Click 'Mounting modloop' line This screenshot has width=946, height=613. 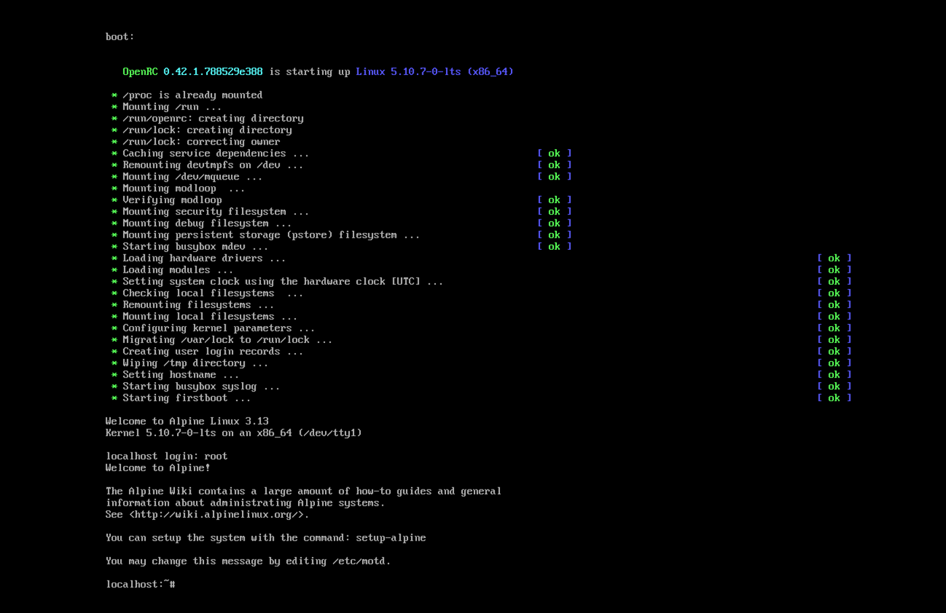183,188
